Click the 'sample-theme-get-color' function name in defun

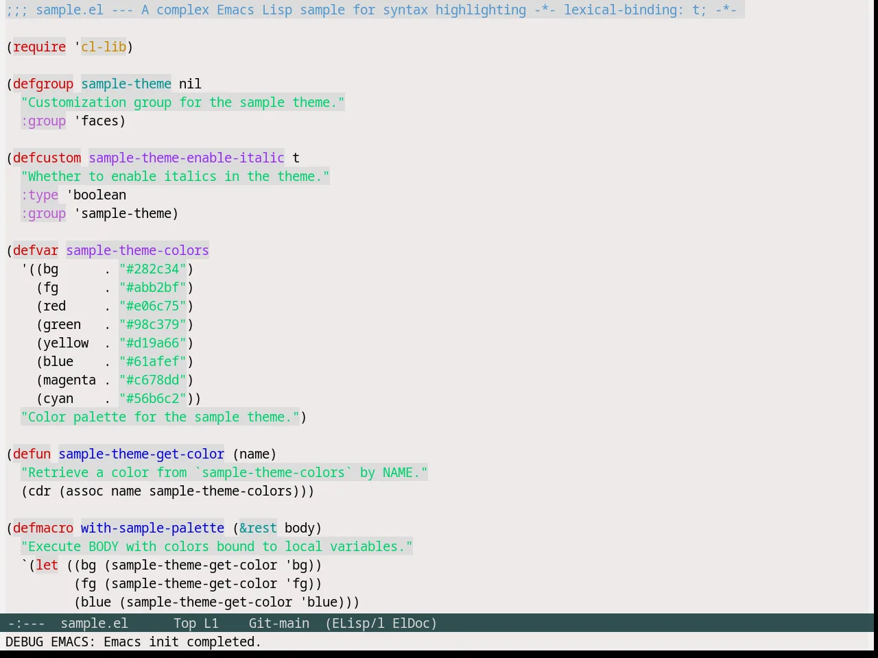coord(141,454)
